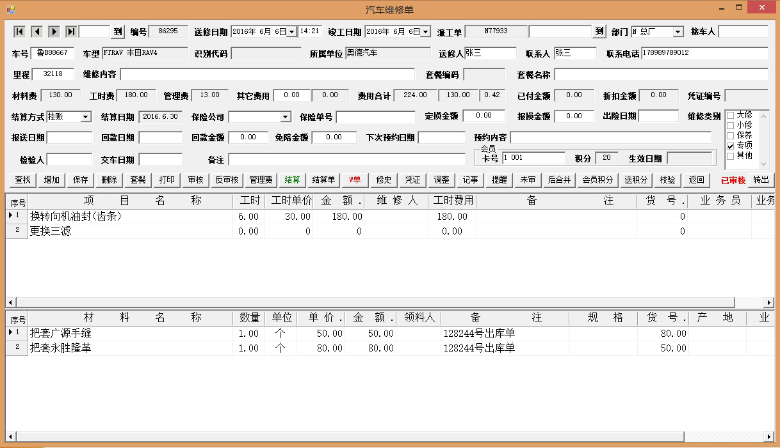This screenshot has width=780, height=448.
Task: Expand the 保险公司 insurance company dropdown
Action: point(286,117)
